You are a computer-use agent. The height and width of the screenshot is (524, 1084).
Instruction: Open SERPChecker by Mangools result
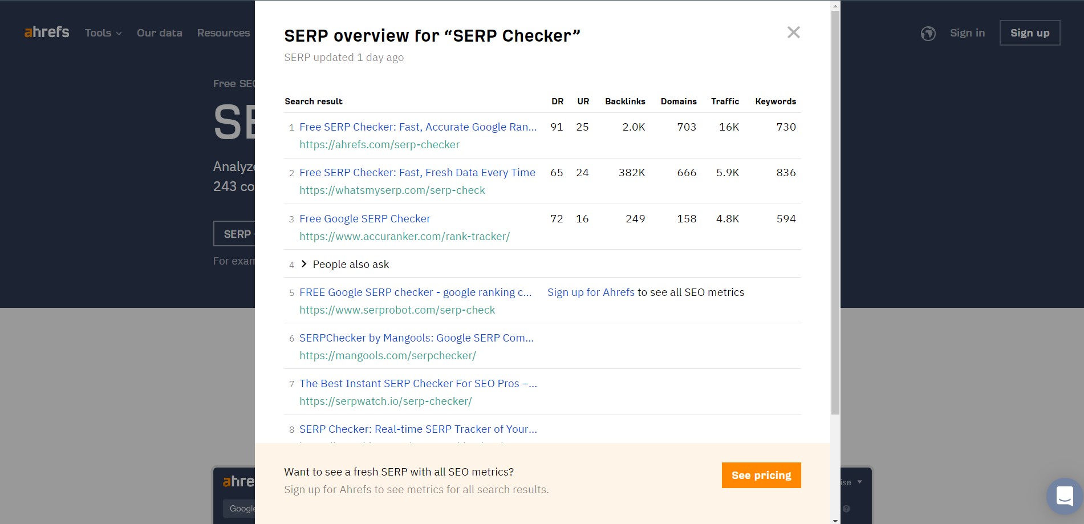coord(416,338)
